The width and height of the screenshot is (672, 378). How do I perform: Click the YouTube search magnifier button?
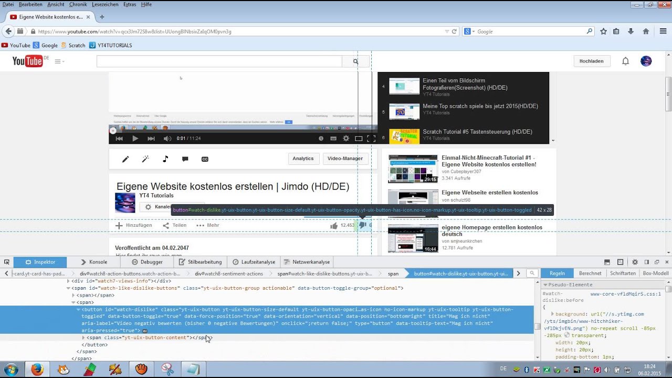(x=355, y=61)
